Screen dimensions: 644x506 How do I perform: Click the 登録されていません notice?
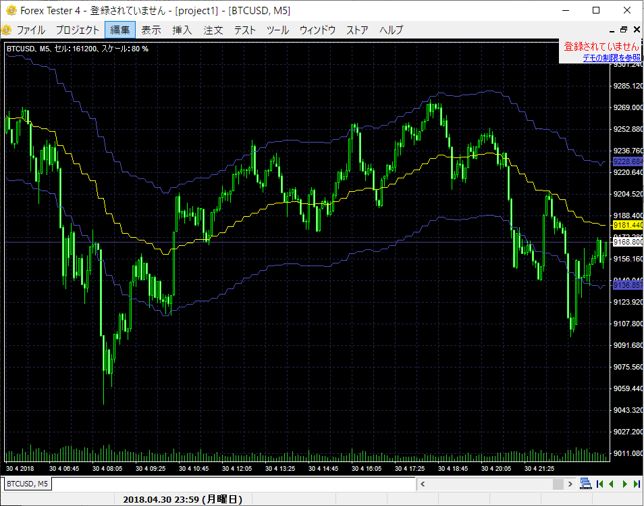tap(601, 46)
